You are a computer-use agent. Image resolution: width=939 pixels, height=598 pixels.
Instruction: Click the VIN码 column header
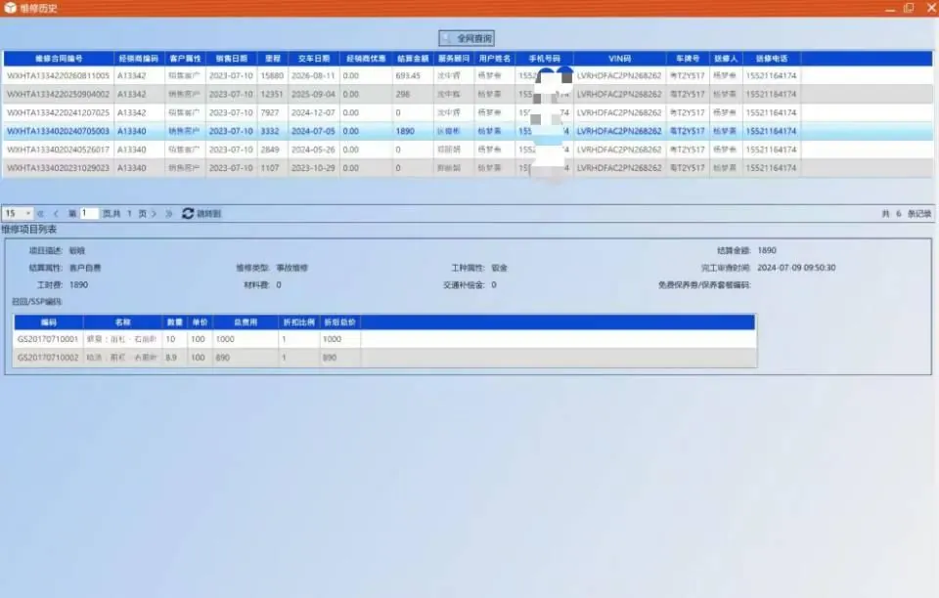pyautogui.click(x=620, y=59)
